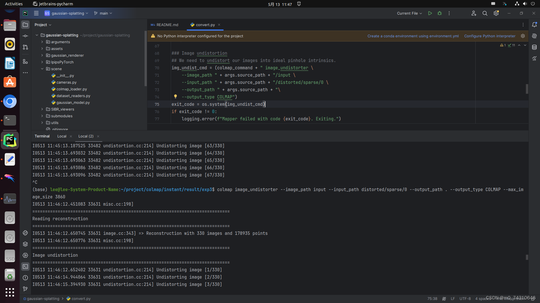Run the current file with Run button
This screenshot has height=303, width=540.
[430, 13]
